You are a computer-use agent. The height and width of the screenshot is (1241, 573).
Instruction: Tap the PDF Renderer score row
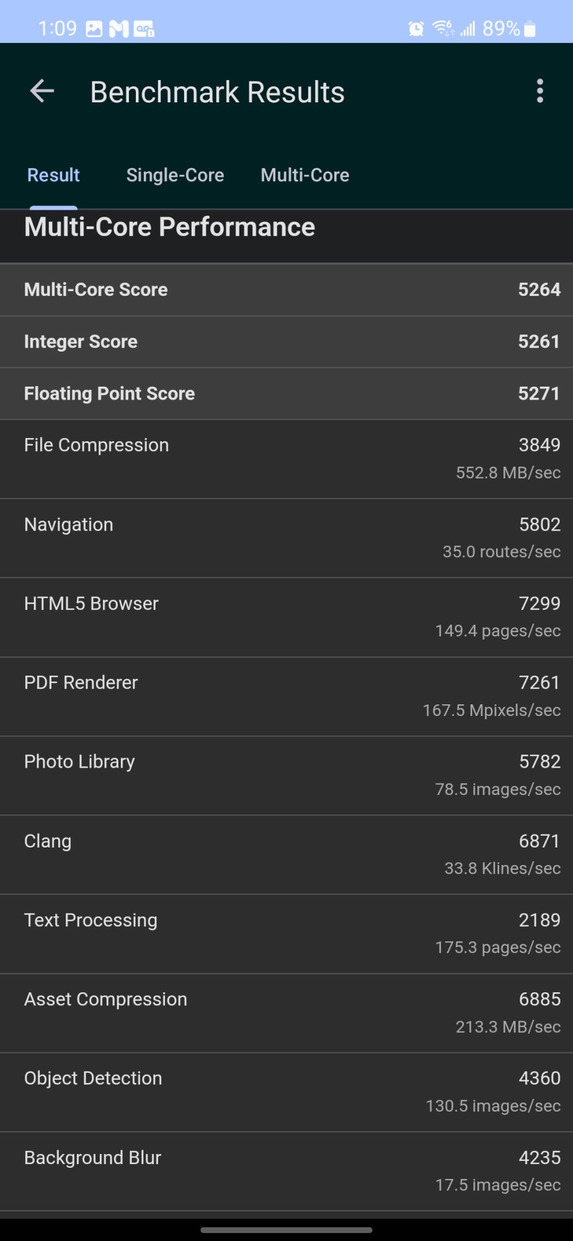click(286, 696)
